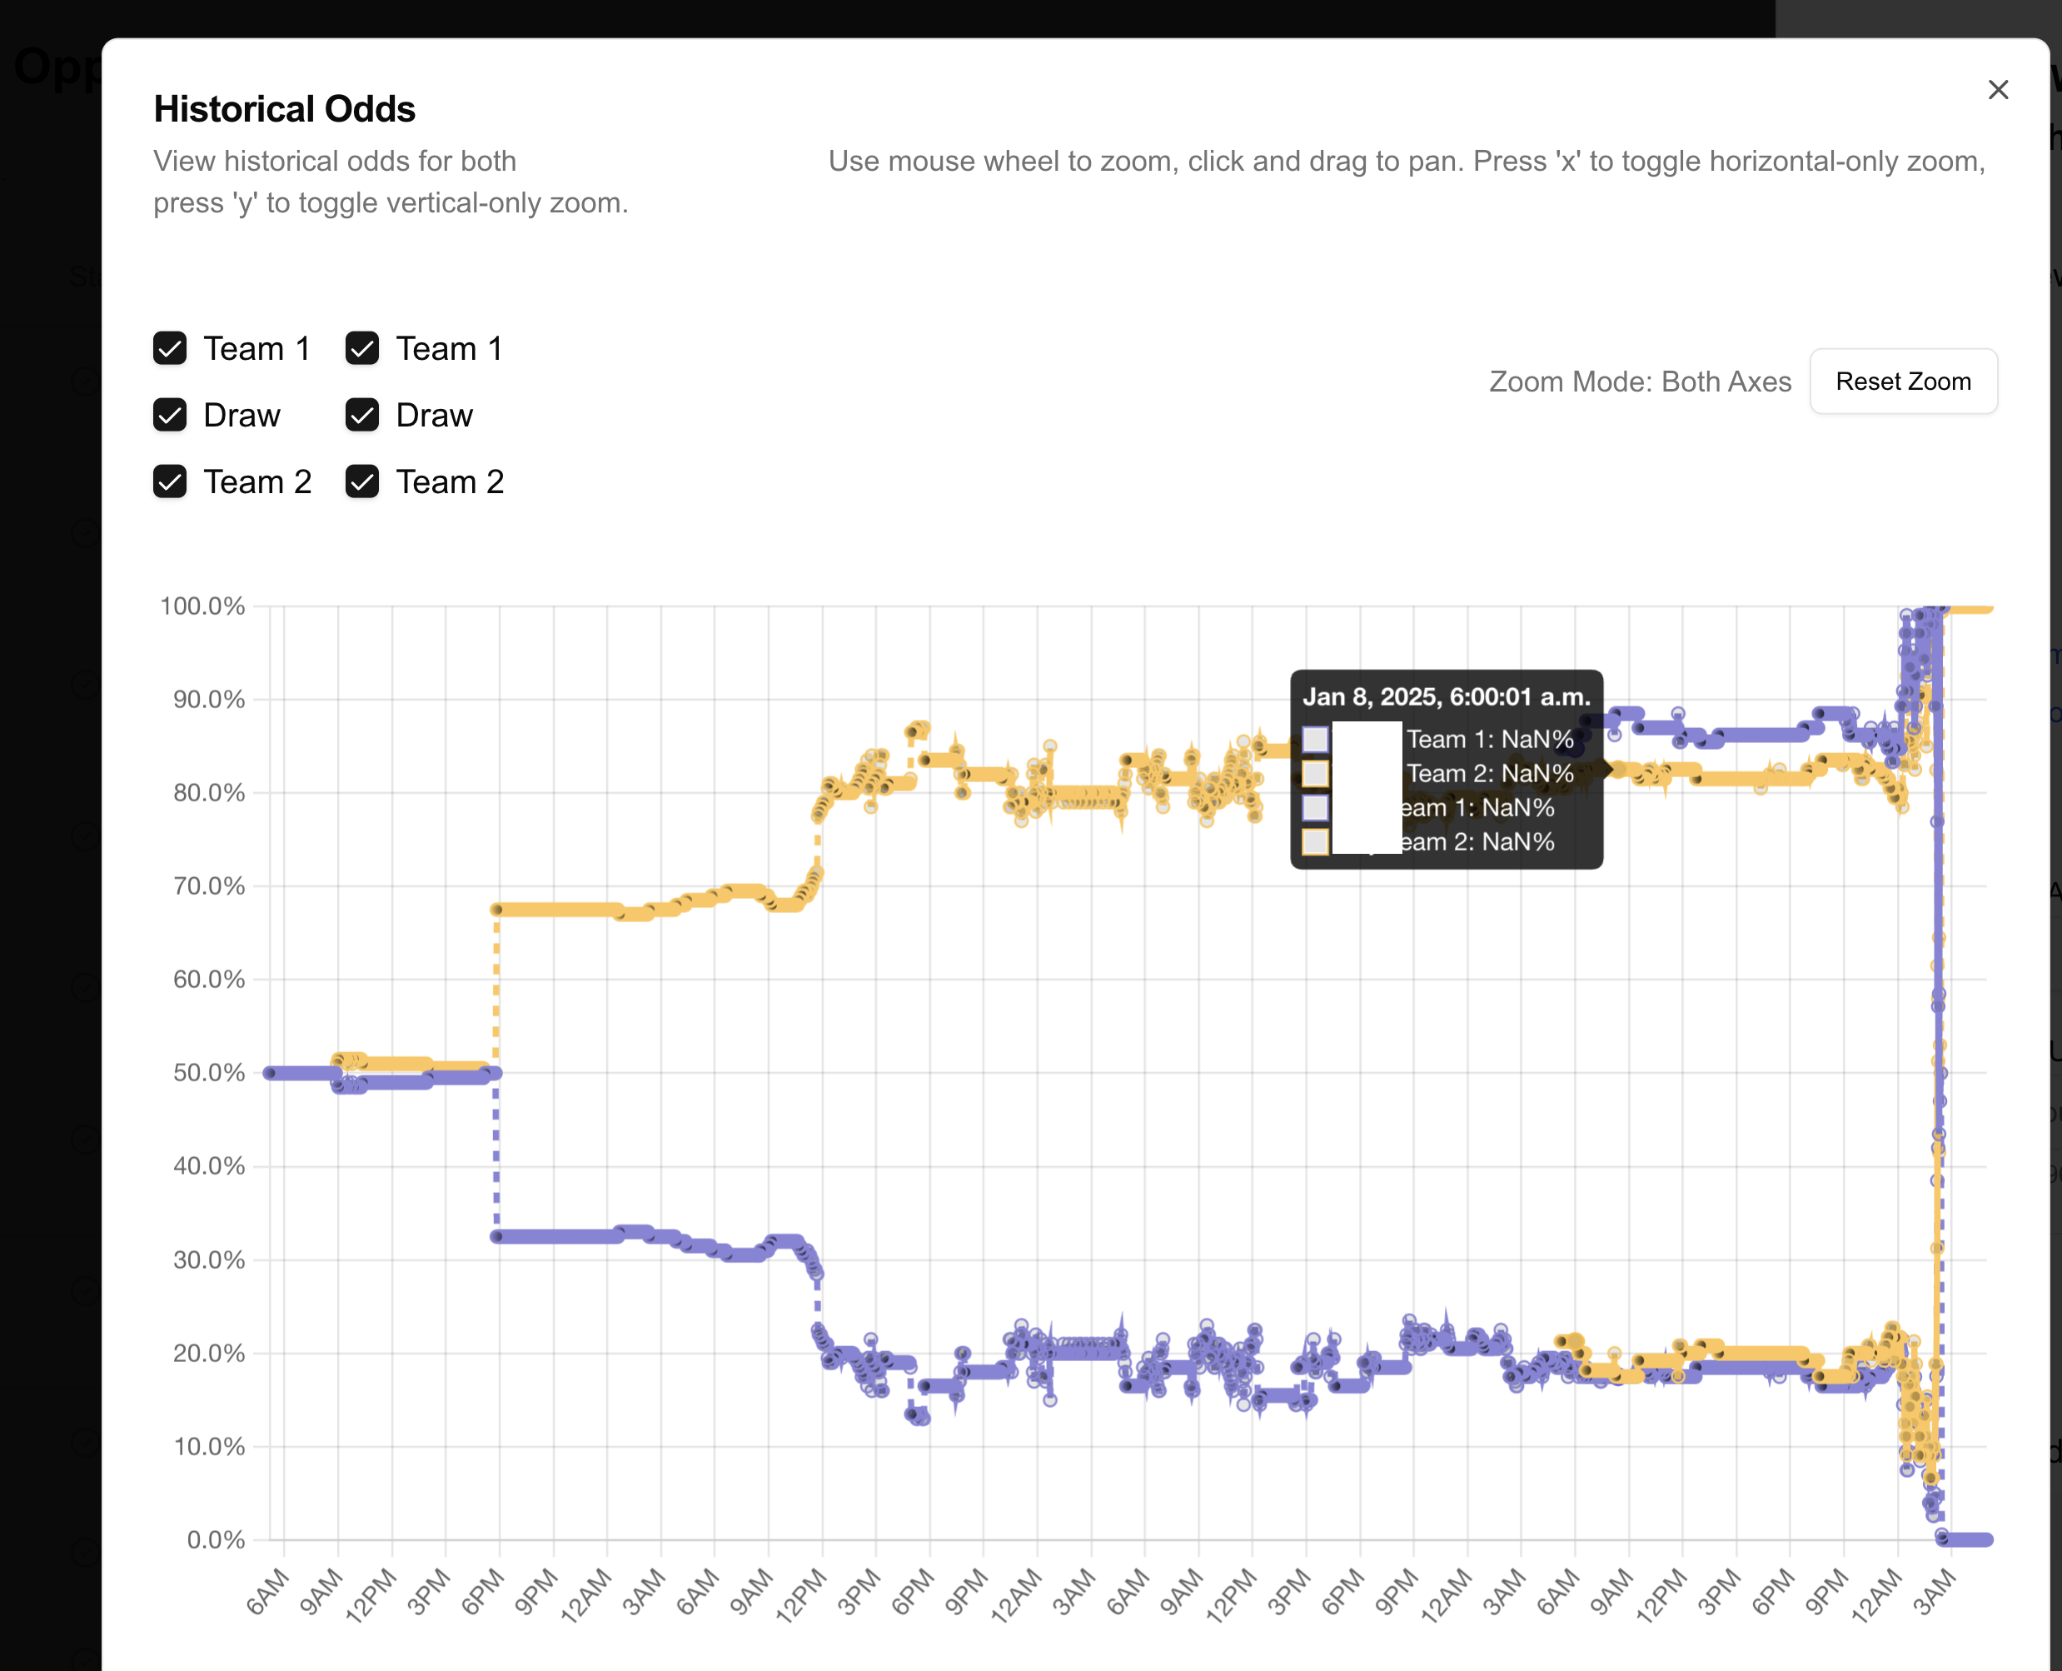
Task: Toggle Team 2 checkbox on right column
Action: pos(365,481)
